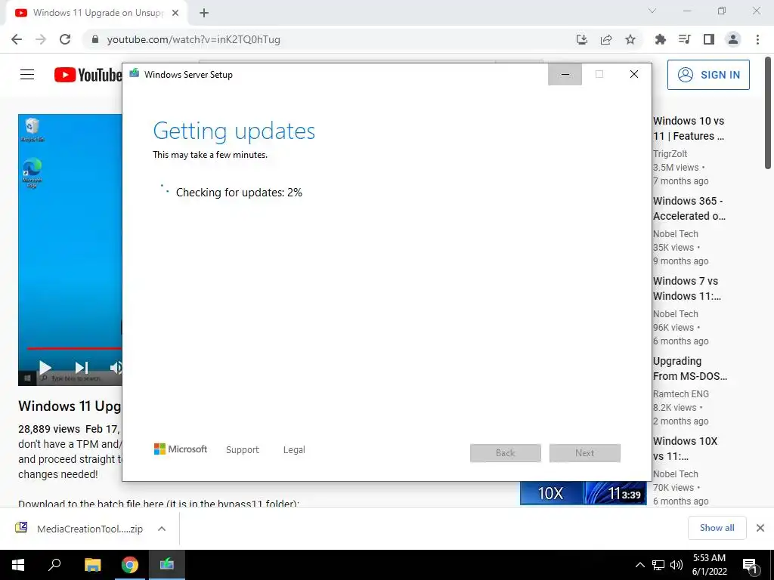Click Show all downloads
774x580 pixels.
tap(717, 528)
